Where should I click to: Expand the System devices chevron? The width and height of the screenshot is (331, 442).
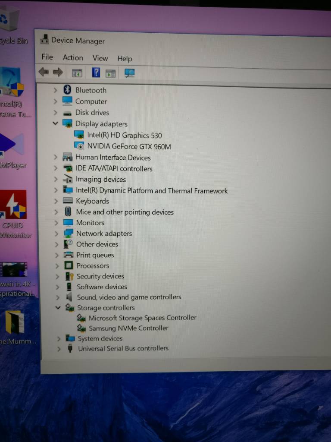[x=59, y=338]
